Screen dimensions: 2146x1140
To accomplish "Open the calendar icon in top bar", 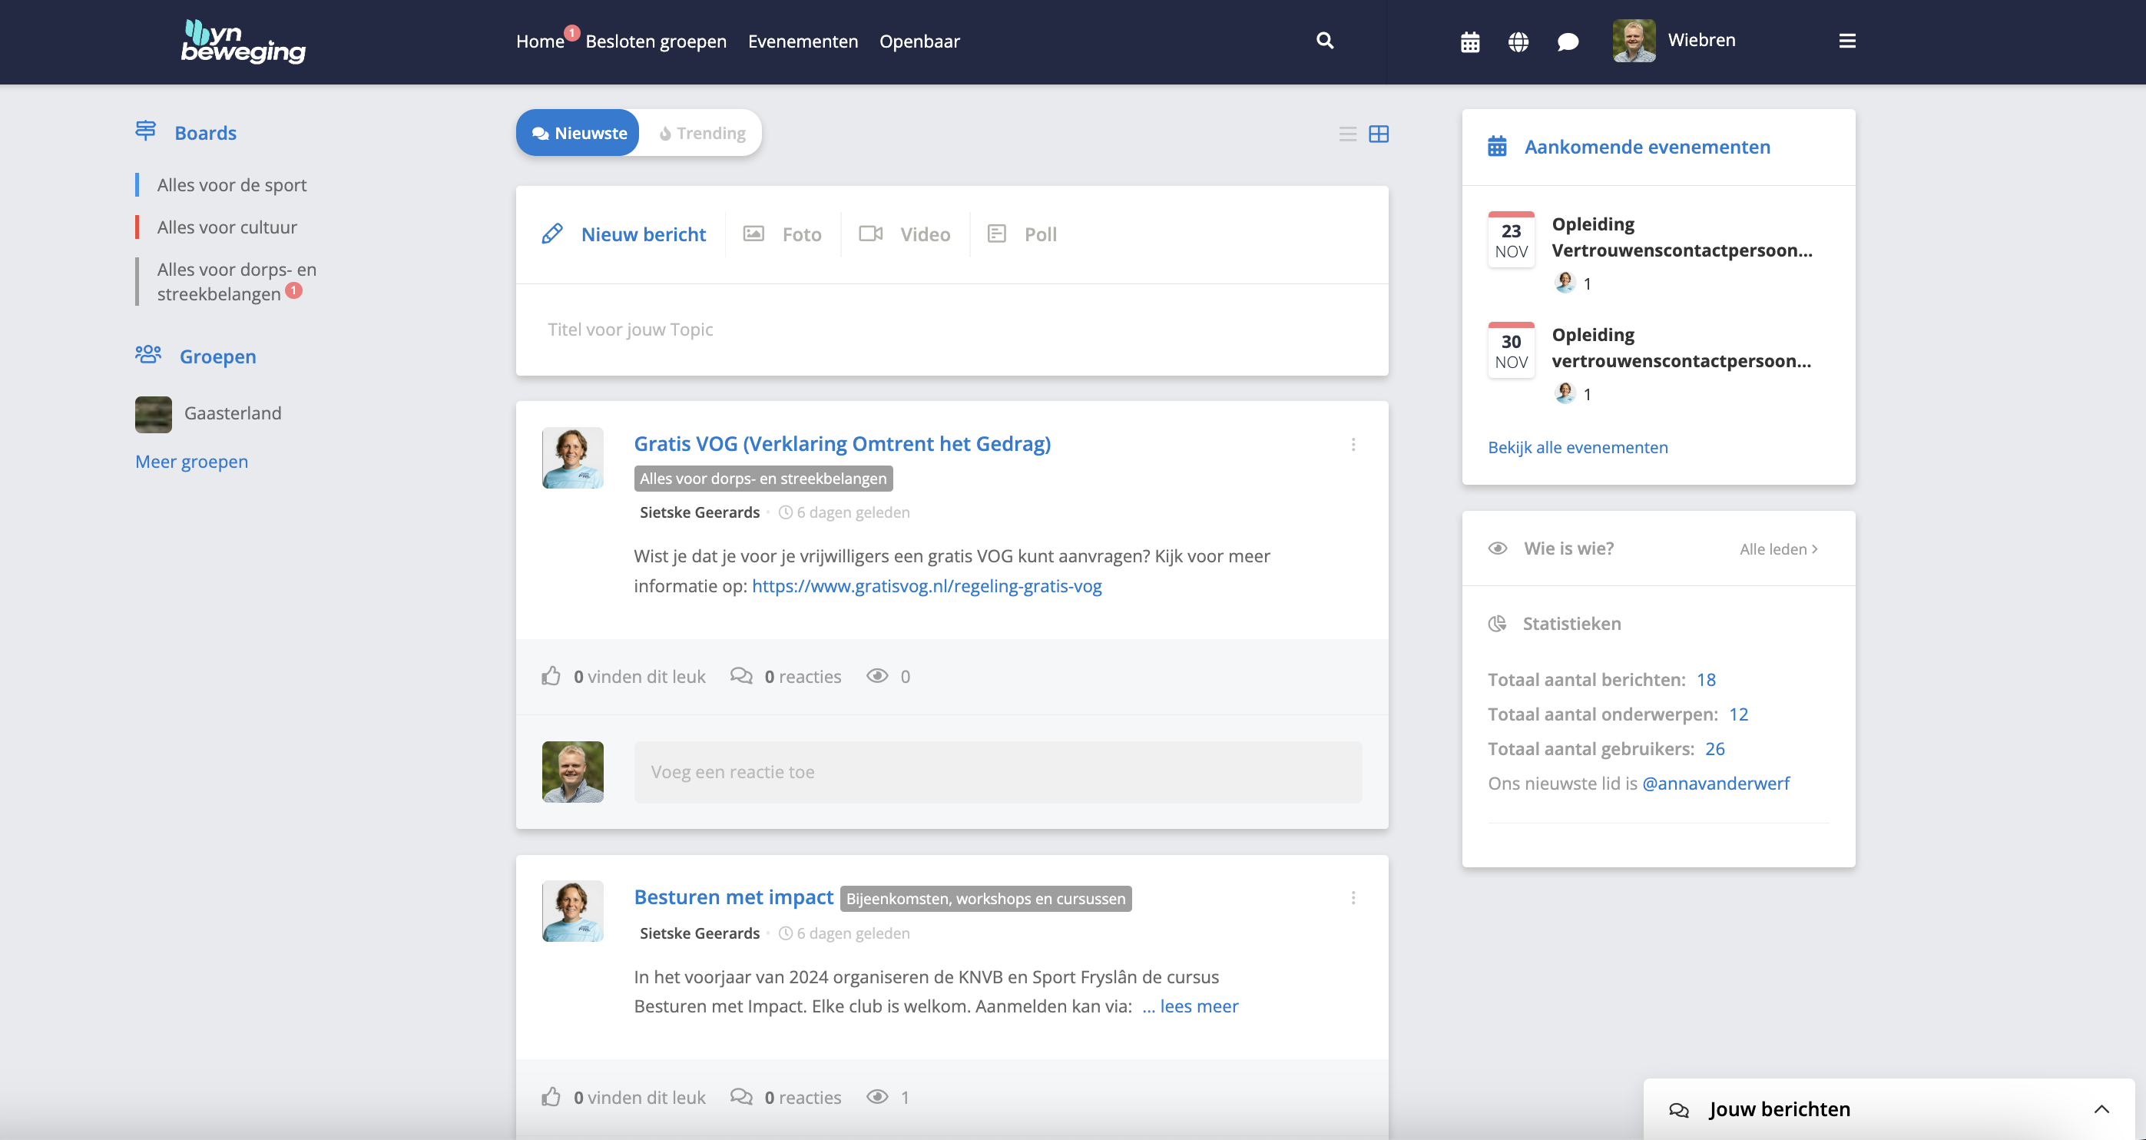I will tap(1470, 41).
